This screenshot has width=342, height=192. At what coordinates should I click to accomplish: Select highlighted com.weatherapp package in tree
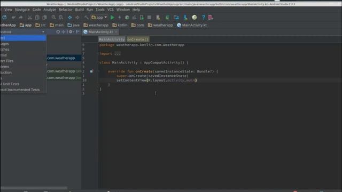coord(64,58)
